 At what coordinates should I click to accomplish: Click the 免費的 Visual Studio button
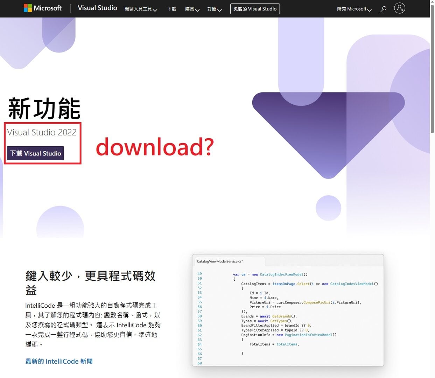255,9
